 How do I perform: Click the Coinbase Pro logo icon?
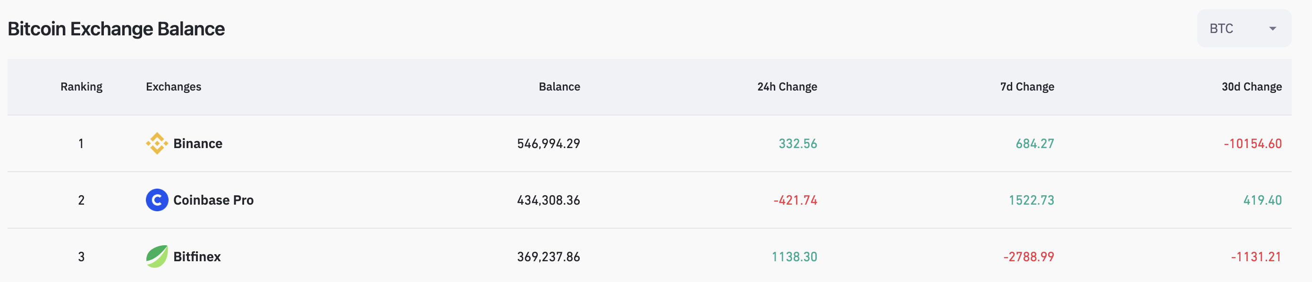[x=157, y=200]
